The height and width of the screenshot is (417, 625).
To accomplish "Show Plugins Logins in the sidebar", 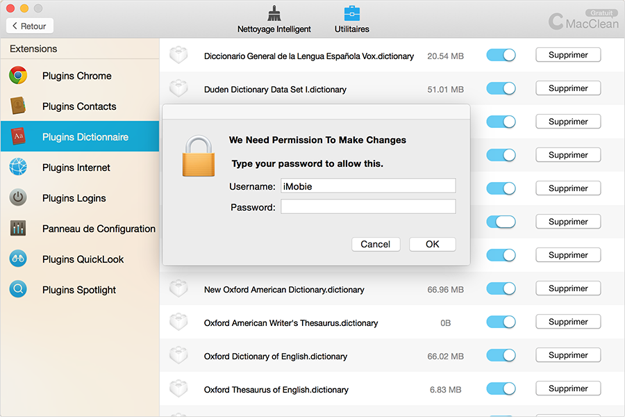I will (x=80, y=198).
